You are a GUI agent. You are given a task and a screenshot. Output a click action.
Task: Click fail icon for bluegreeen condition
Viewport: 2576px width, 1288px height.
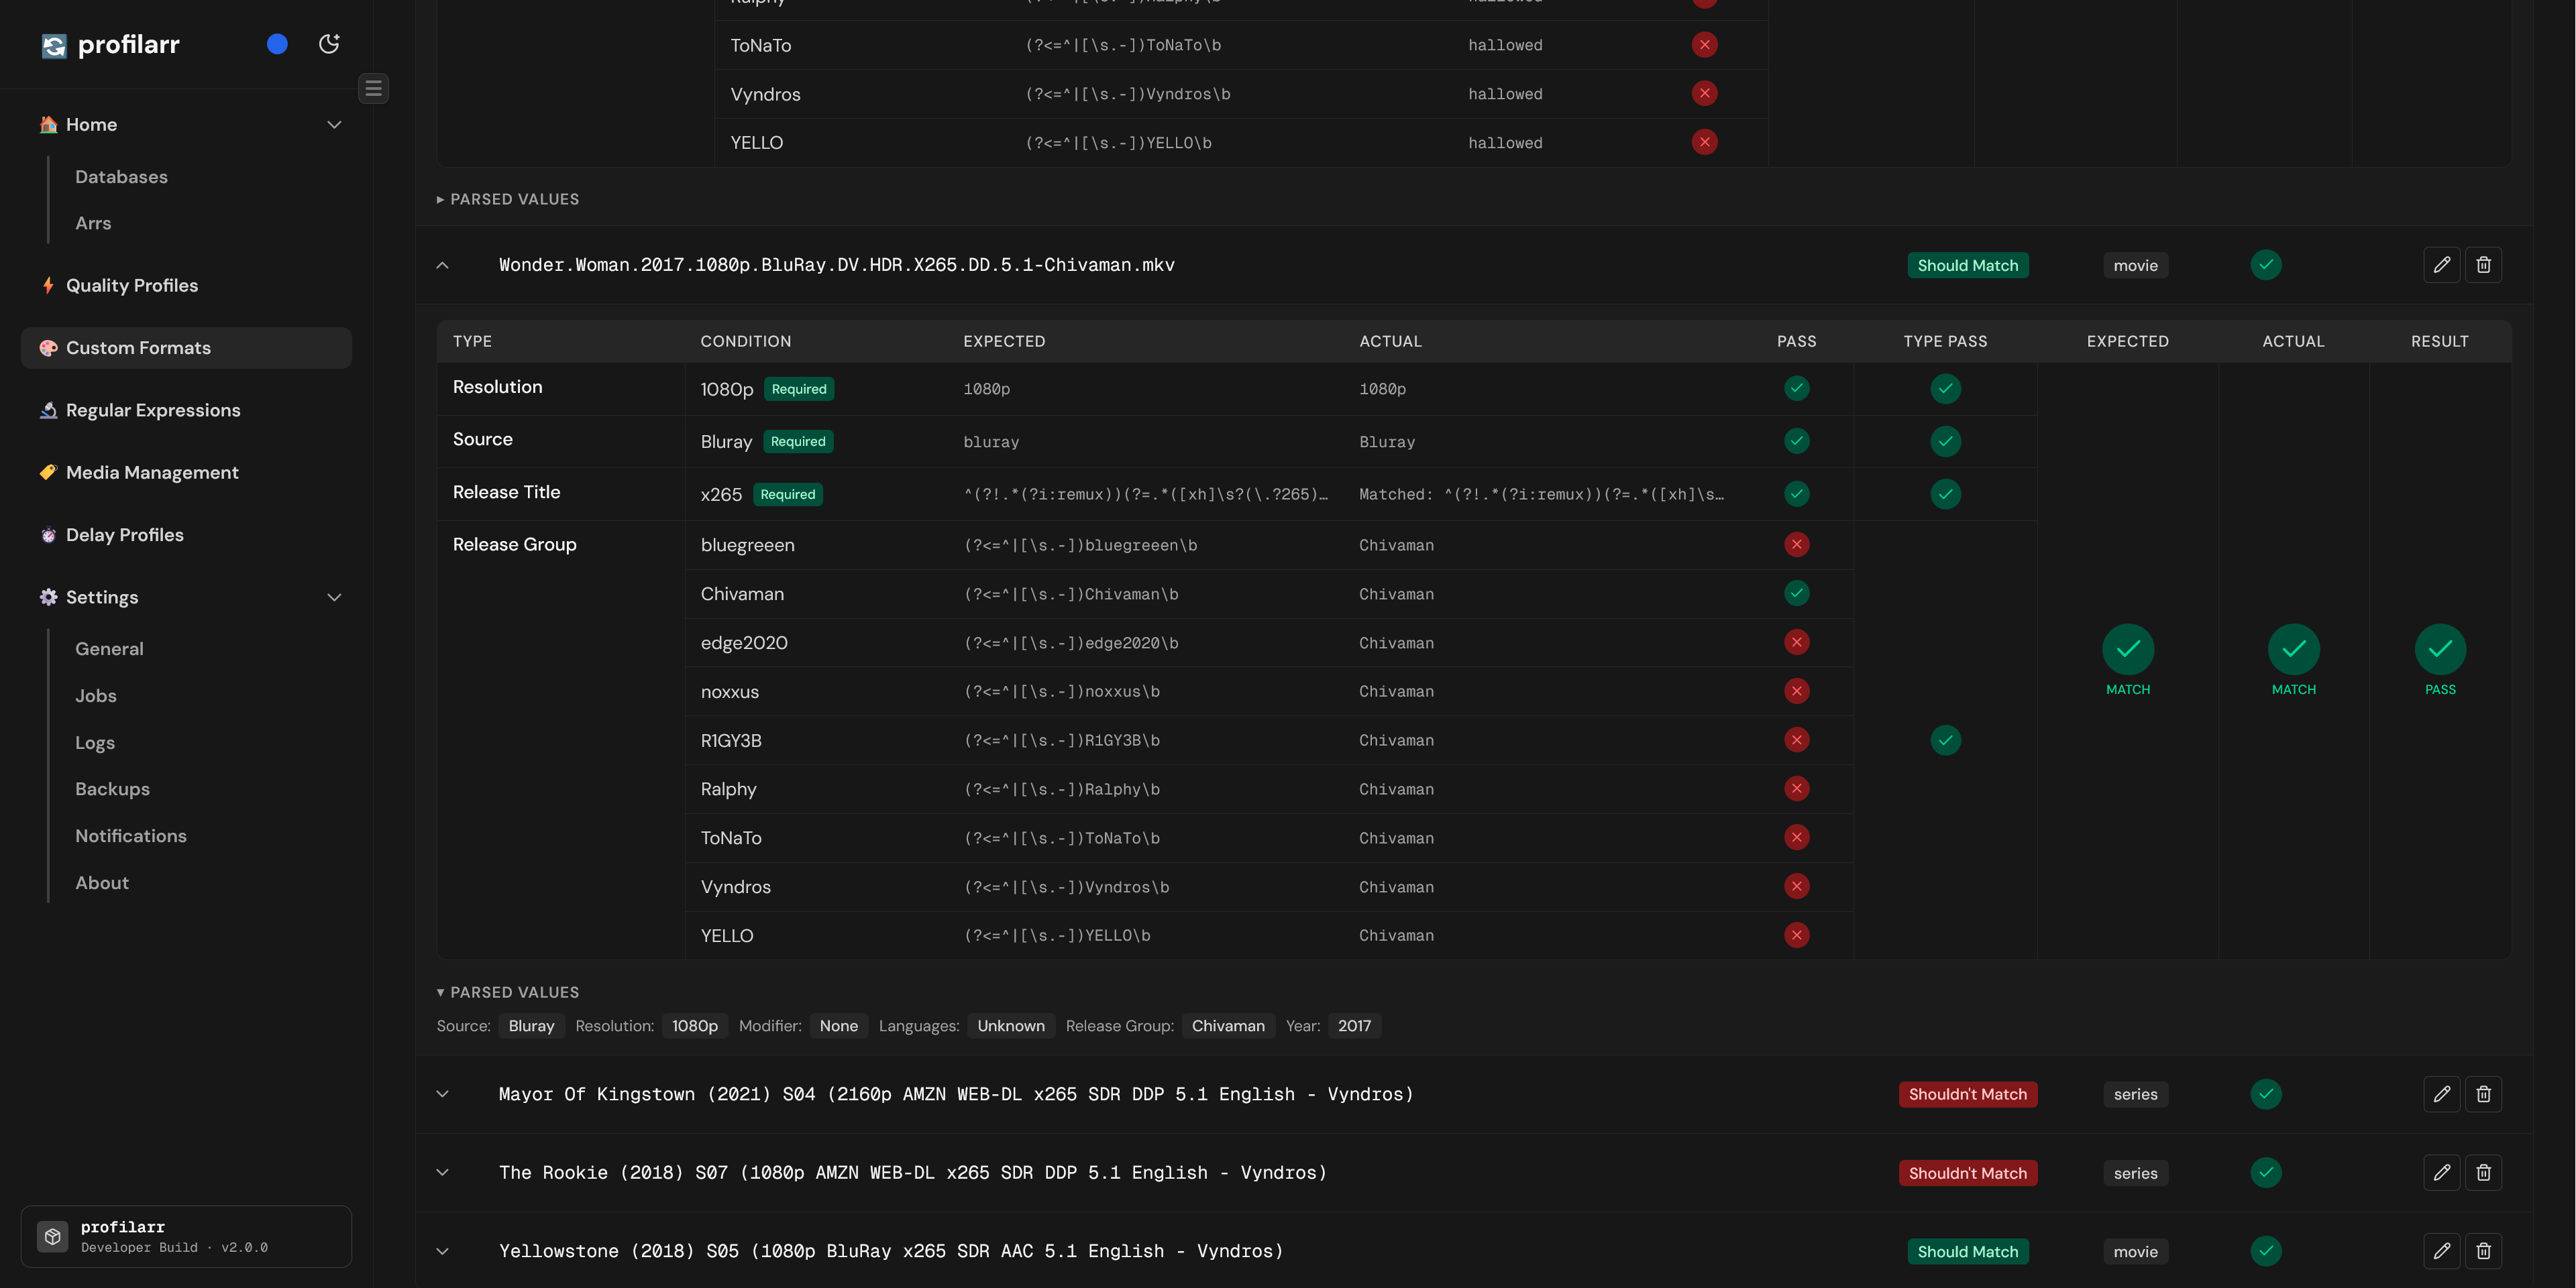pos(1797,544)
